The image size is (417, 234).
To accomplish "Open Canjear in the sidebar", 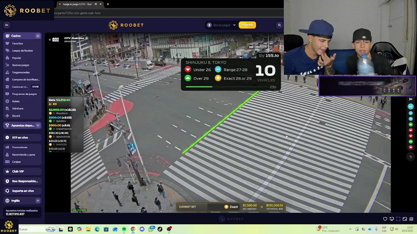I will pos(16,162).
